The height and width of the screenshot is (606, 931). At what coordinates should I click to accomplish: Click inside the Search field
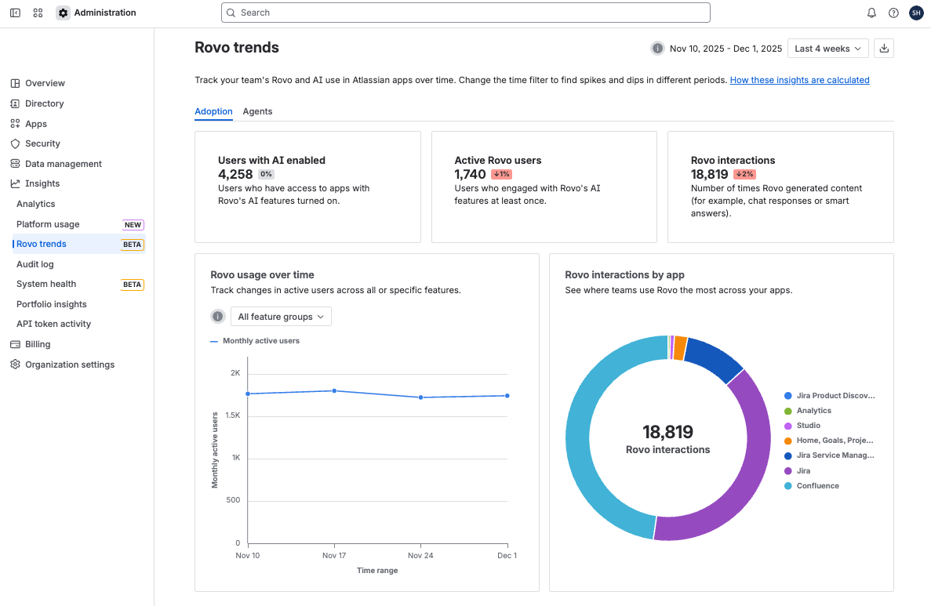coord(465,13)
